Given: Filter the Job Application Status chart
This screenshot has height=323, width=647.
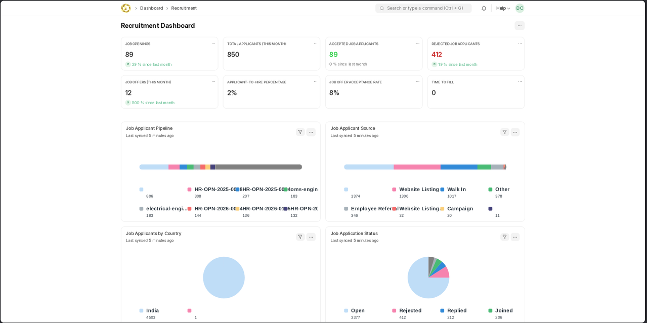Looking at the screenshot, I should click(504, 237).
